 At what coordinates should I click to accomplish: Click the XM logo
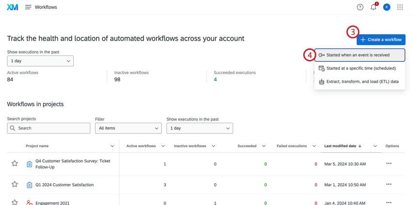coord(13,7)
